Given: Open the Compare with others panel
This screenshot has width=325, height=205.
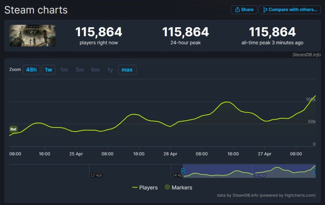Looking at the screenshot, I should [x=289, y=10].
